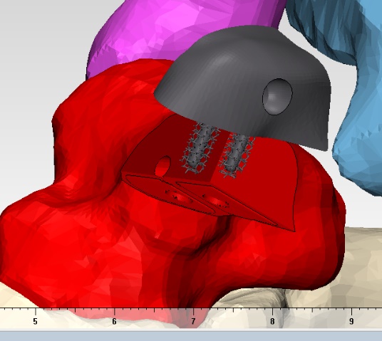Viewport: 382px width, 341px height.
Task: Click the blue-gray status bar at the bottom
Action: 191,337
